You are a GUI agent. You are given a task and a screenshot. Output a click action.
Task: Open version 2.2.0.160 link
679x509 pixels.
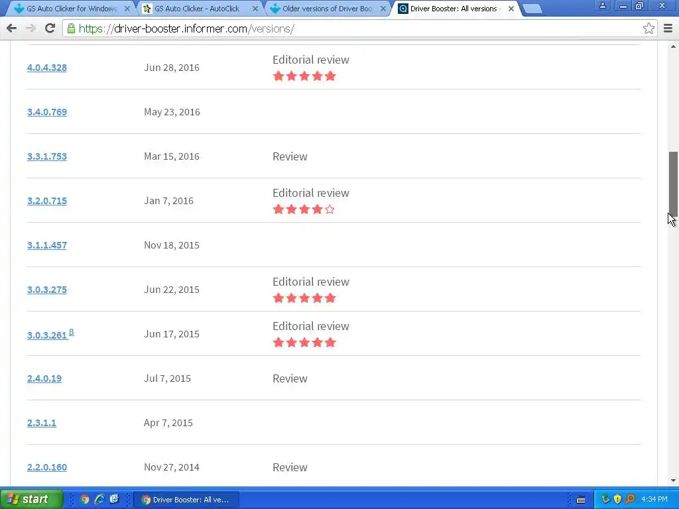point(47,467)
